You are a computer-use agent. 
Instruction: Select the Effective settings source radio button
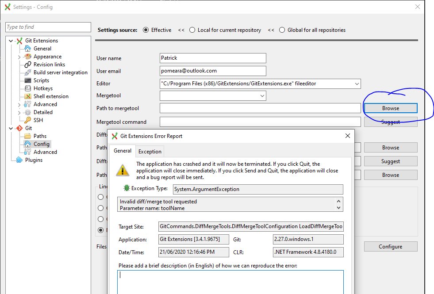tap(146, 30)
